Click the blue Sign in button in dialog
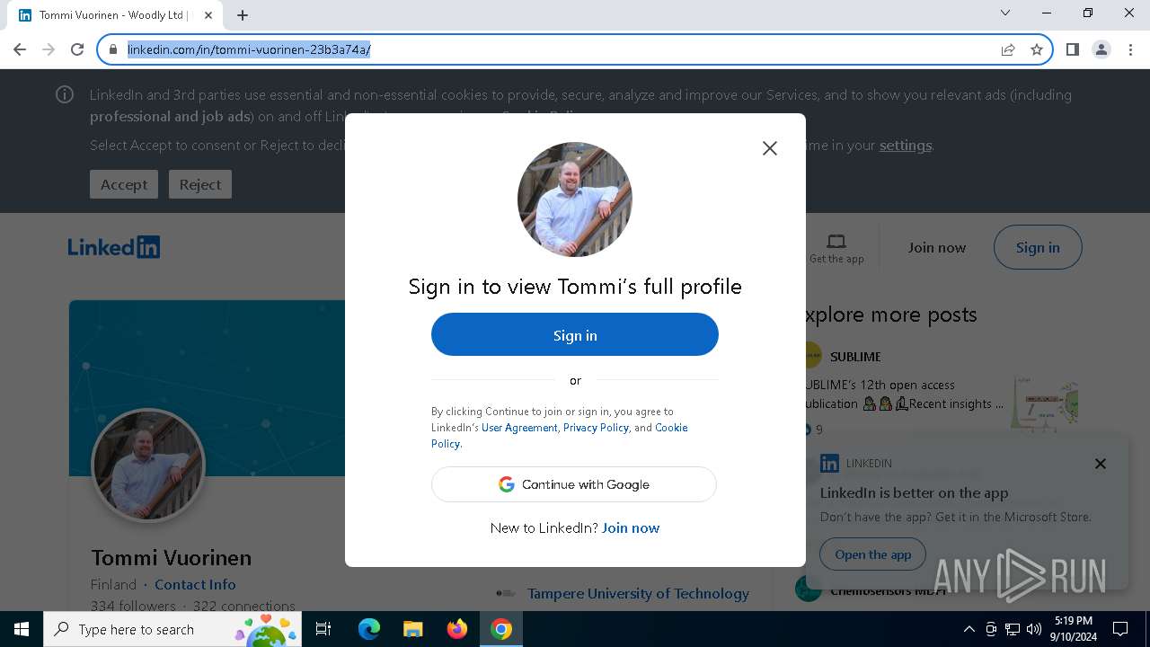This screenshot has height=647, width=1150. (575, 334)
